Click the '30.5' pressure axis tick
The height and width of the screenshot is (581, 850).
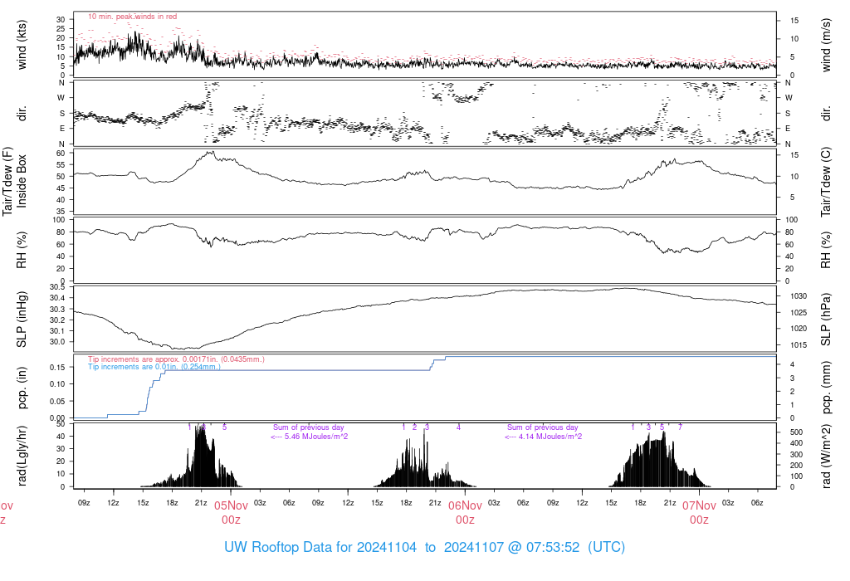coord(57,287)
